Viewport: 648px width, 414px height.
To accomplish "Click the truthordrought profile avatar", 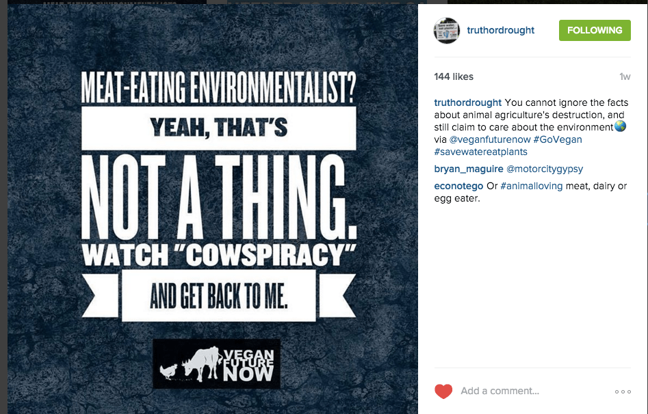I will point(447,31).
